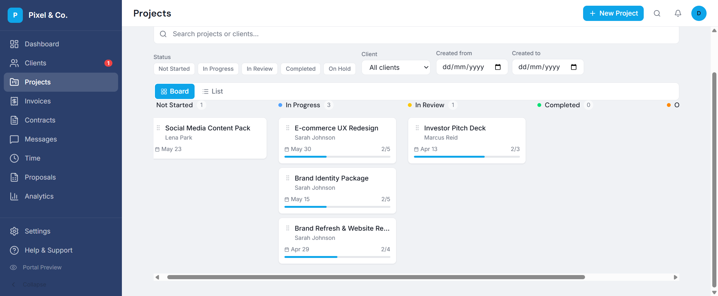
Task: Click the Created to date field
Action: pyautogui.click(x=548, y=67)
